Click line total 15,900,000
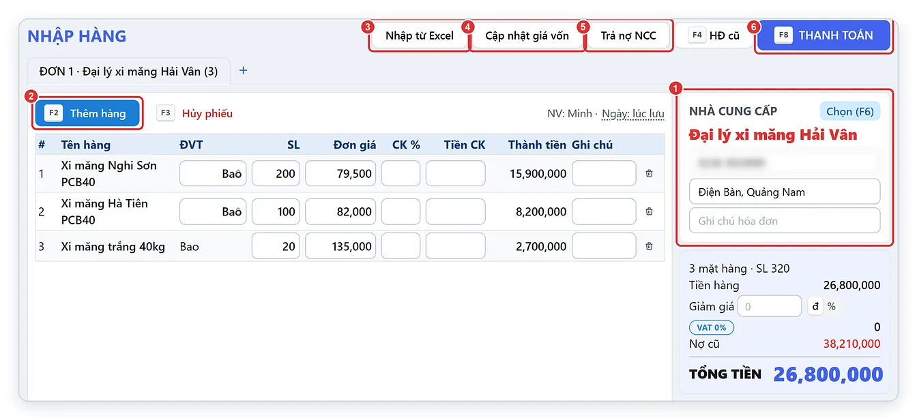The height and width of the screenshot is (420, 917). (x=538, y=174)
